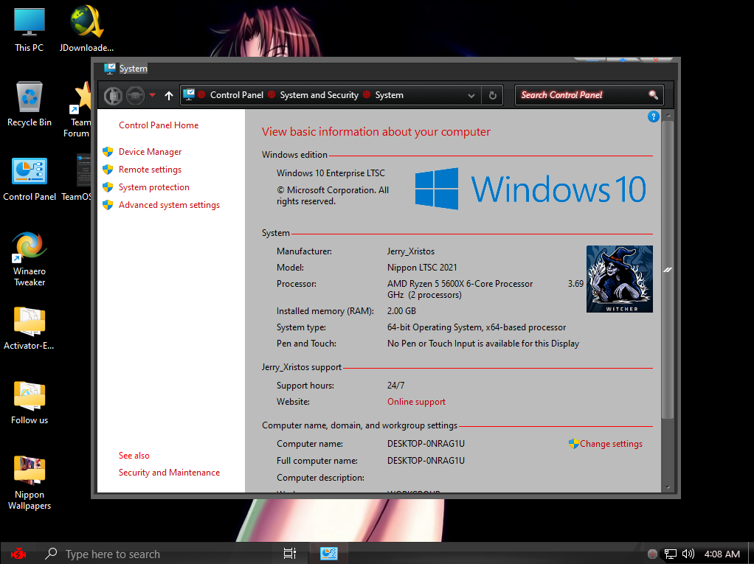Open address bar history dropdown chevron
This screenshot has width=754, height=564.
click(x=471, y=95)
